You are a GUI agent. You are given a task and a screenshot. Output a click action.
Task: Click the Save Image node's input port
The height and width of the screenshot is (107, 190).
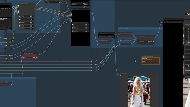164,21
